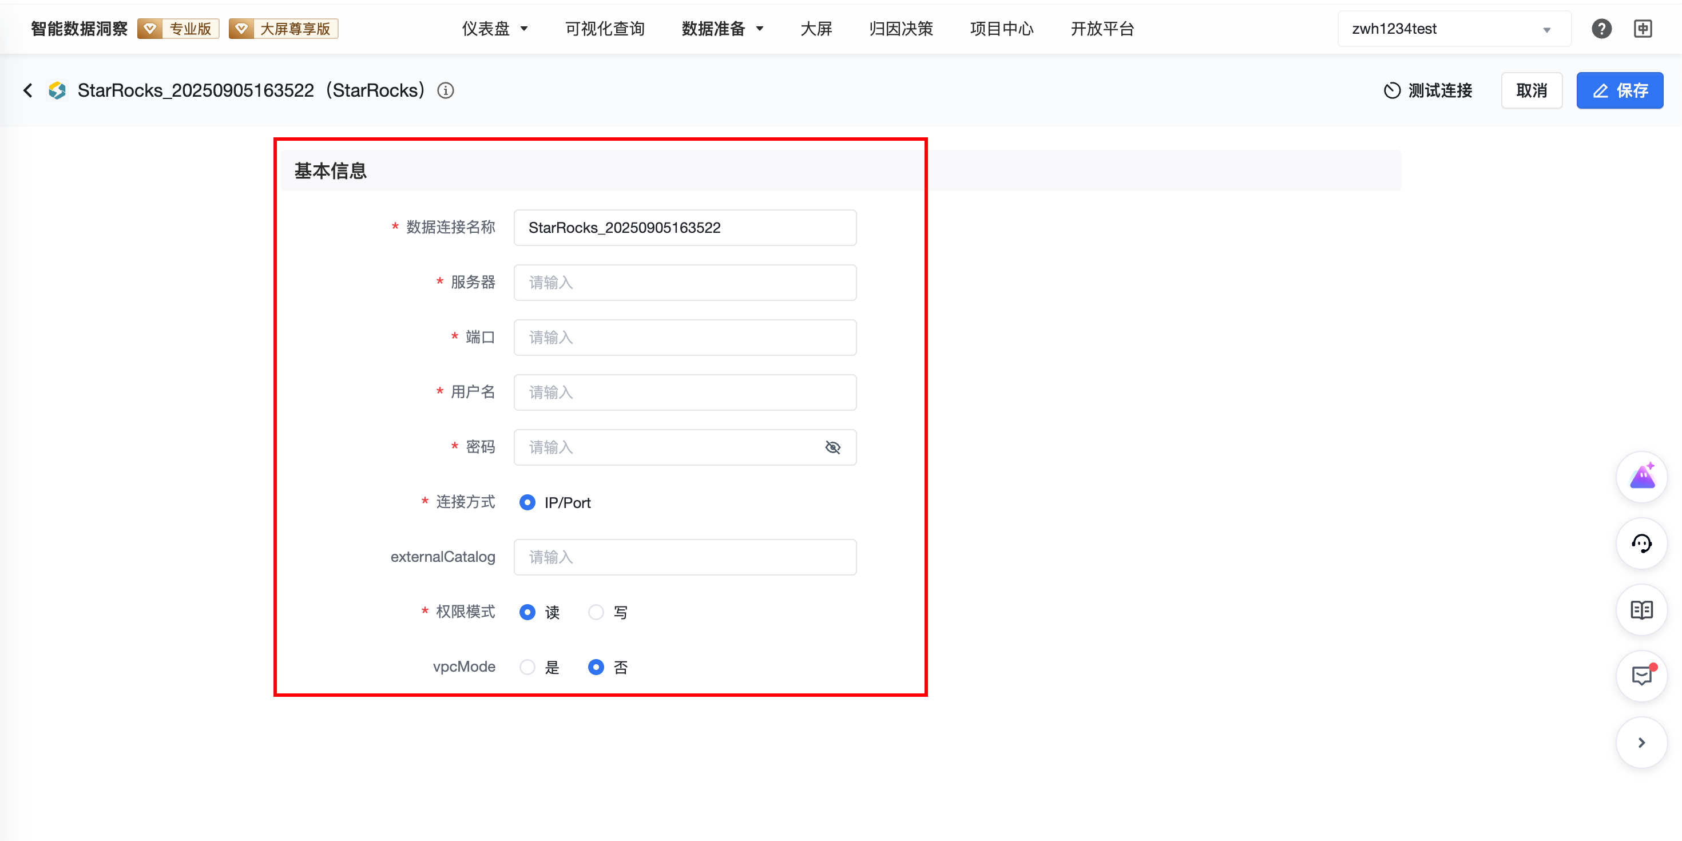The width and height of the screenshot is (1682, 841).
Task: Open the zwh1234test project dropdown
Action: coord(1454,29)
